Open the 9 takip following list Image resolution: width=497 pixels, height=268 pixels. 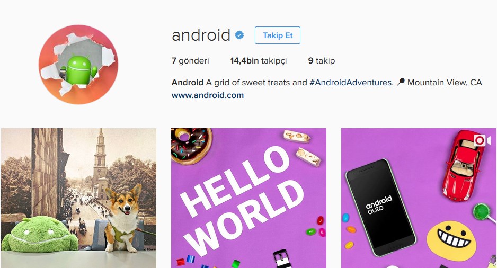[x=322, y=61]
